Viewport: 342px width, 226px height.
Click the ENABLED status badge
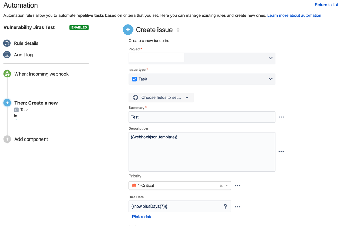tap(79, 27)
